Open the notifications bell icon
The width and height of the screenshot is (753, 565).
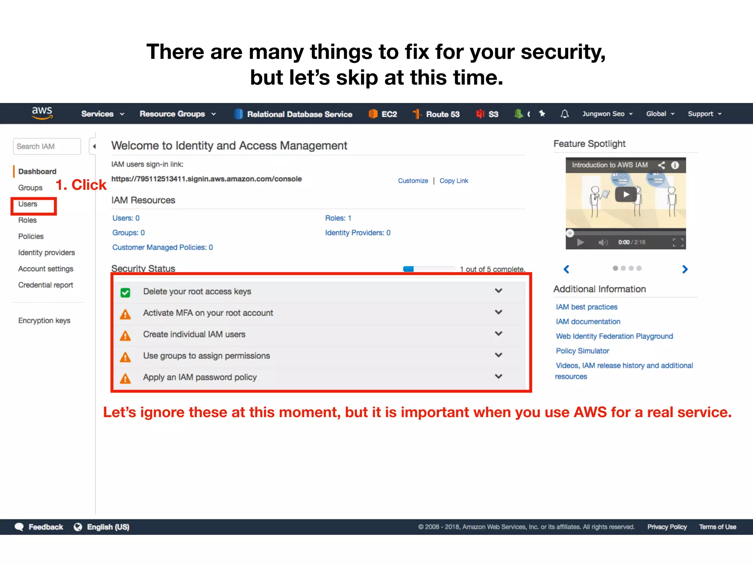pyautogui.click(x=564, y=114)
